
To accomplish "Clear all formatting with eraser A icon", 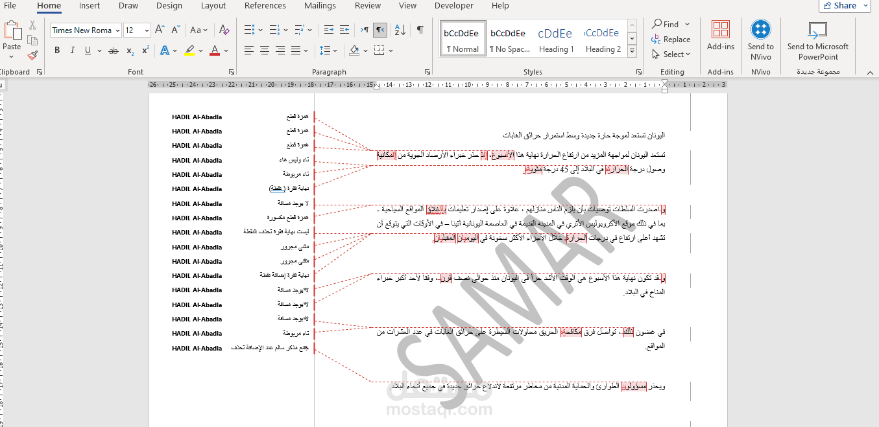I will tap(224, 30).
